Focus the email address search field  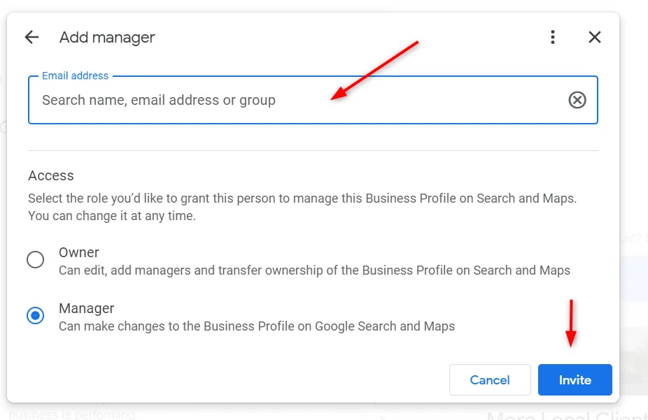click(313, 100)
